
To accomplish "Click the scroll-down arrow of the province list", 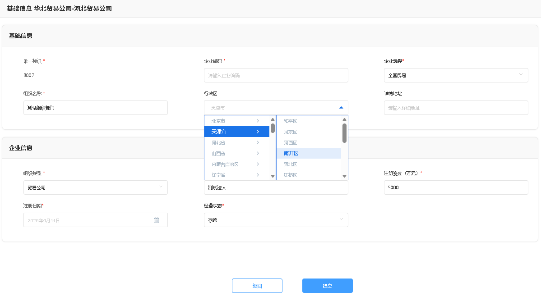I will (x=273, y=176).
